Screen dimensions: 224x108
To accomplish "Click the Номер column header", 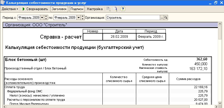I will 93,31.
